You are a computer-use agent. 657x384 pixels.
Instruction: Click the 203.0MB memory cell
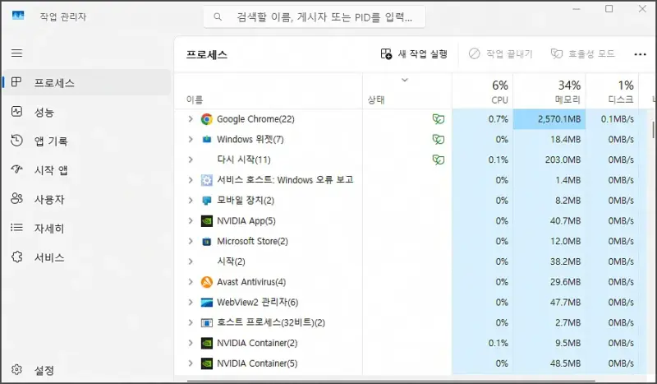(549, 160)
